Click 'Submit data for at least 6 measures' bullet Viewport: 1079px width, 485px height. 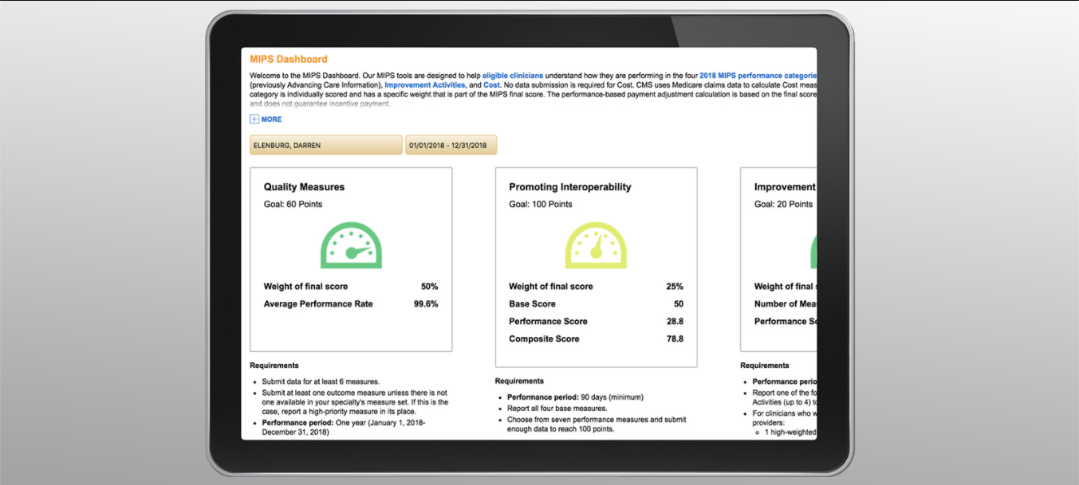click(x=321, y=381)
